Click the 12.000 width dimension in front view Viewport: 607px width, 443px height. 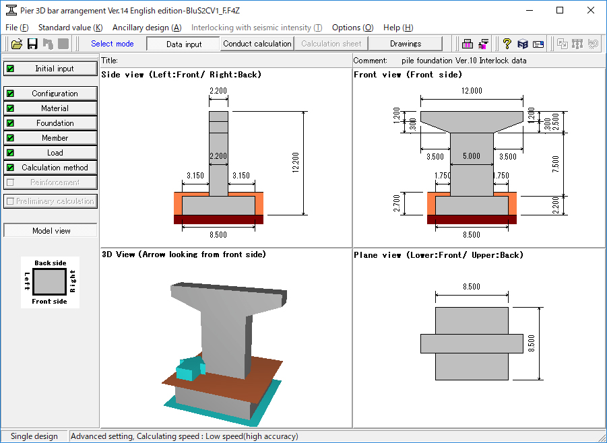point(472,91)
